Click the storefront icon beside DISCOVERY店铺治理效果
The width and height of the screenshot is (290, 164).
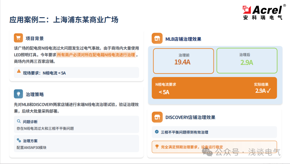[157, 117]
